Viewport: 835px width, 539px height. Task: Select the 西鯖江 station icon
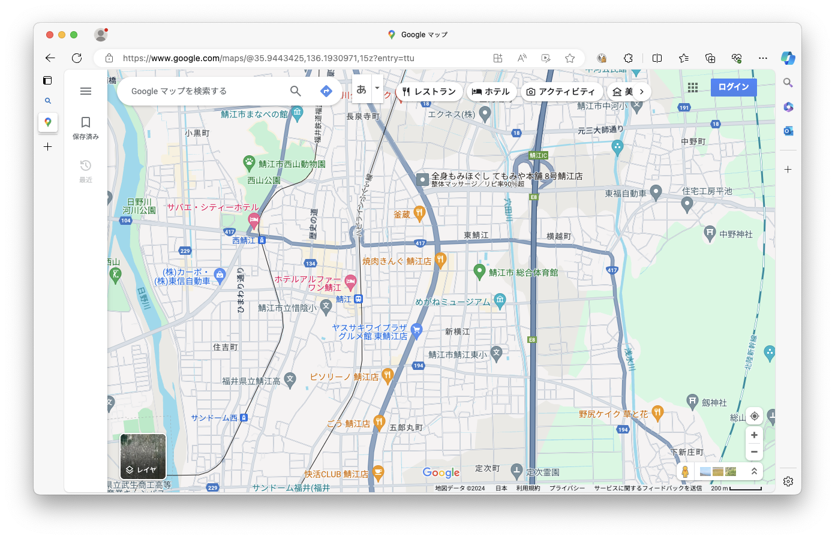pyautogui.click(x=262, y=240)
